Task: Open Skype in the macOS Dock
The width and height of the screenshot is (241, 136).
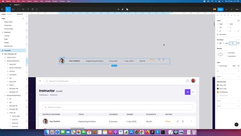Action: click(157, 132)
